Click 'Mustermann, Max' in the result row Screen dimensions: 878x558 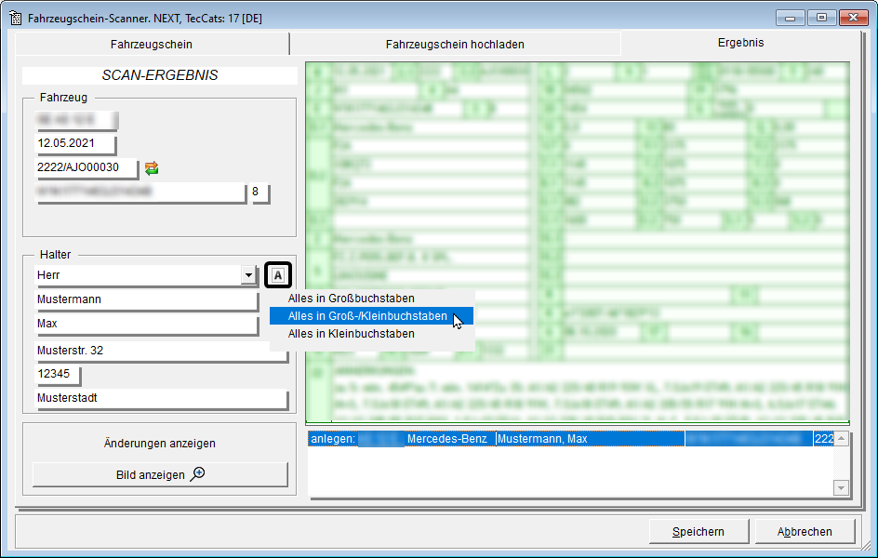(x=542, y=439)
